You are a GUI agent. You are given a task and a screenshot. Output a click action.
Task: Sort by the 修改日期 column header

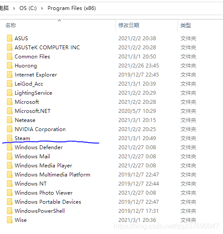129,26
